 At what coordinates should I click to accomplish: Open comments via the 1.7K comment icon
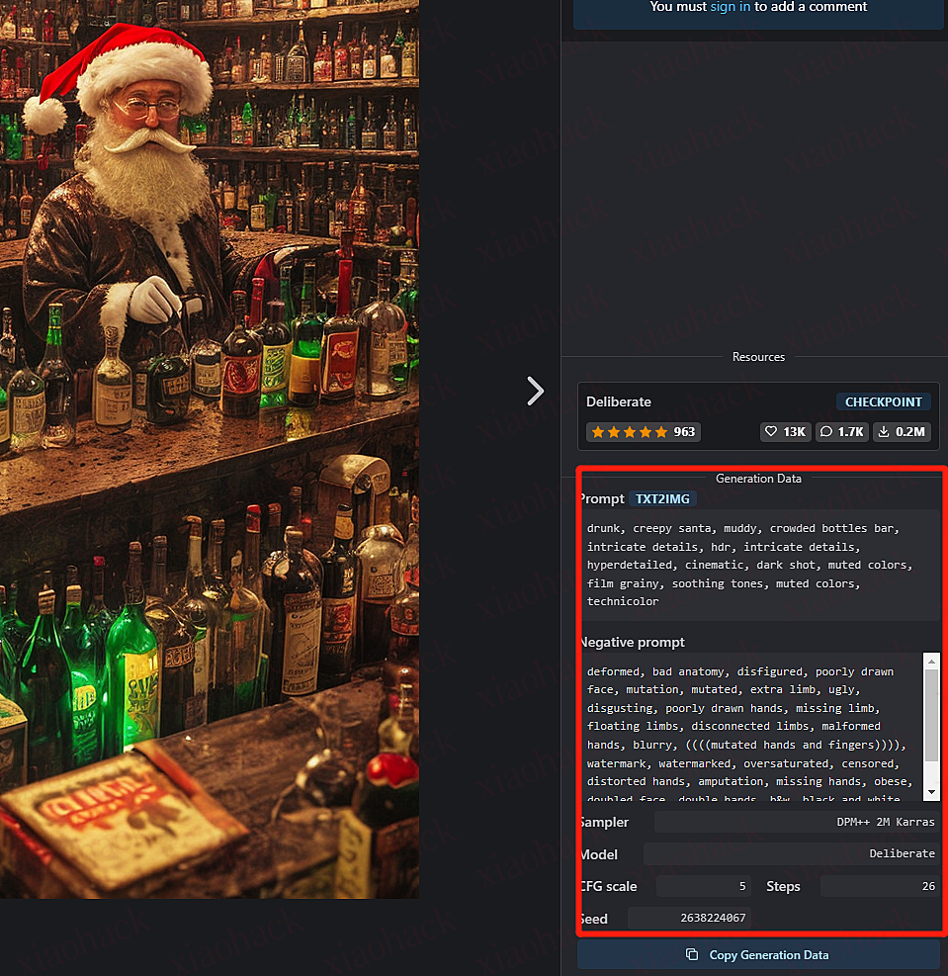point(842,431)
